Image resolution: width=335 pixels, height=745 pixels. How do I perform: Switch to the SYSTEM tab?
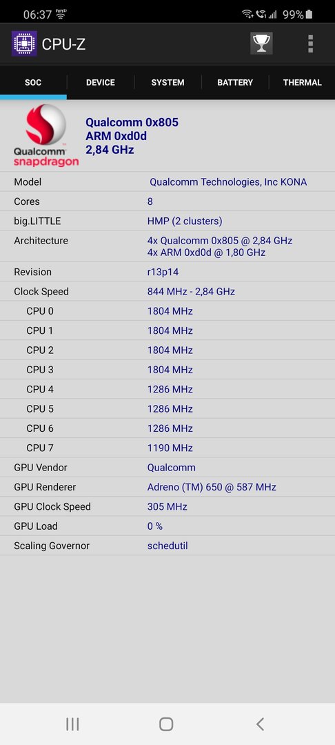(x=168, y=82)
